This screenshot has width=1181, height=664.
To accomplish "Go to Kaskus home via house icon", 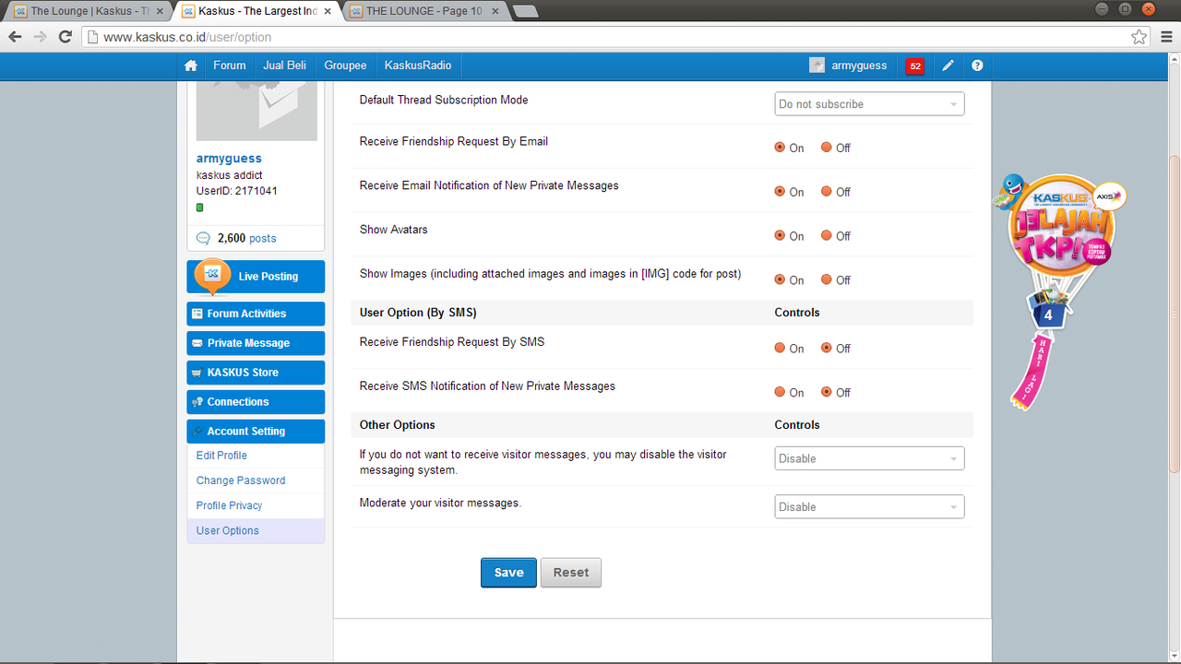I will [191, 65].
